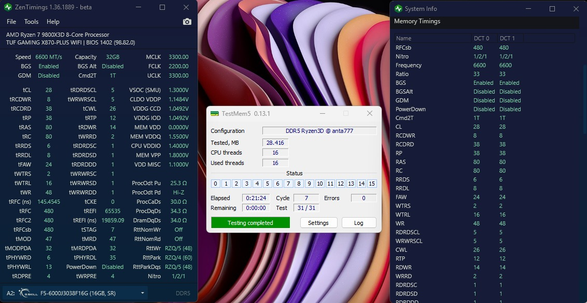Click the CPU threads value field
The image size is (587, 303).
275,153
